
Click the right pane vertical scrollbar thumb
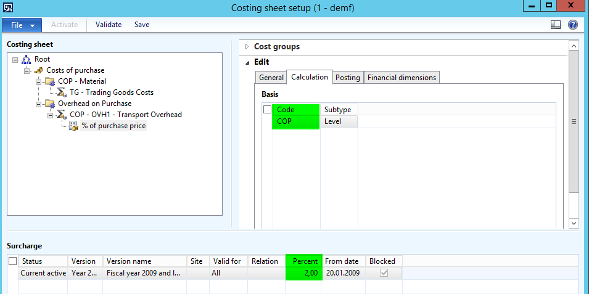(574, 122)
